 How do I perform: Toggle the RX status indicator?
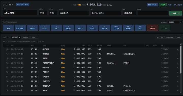click(163, 5)
